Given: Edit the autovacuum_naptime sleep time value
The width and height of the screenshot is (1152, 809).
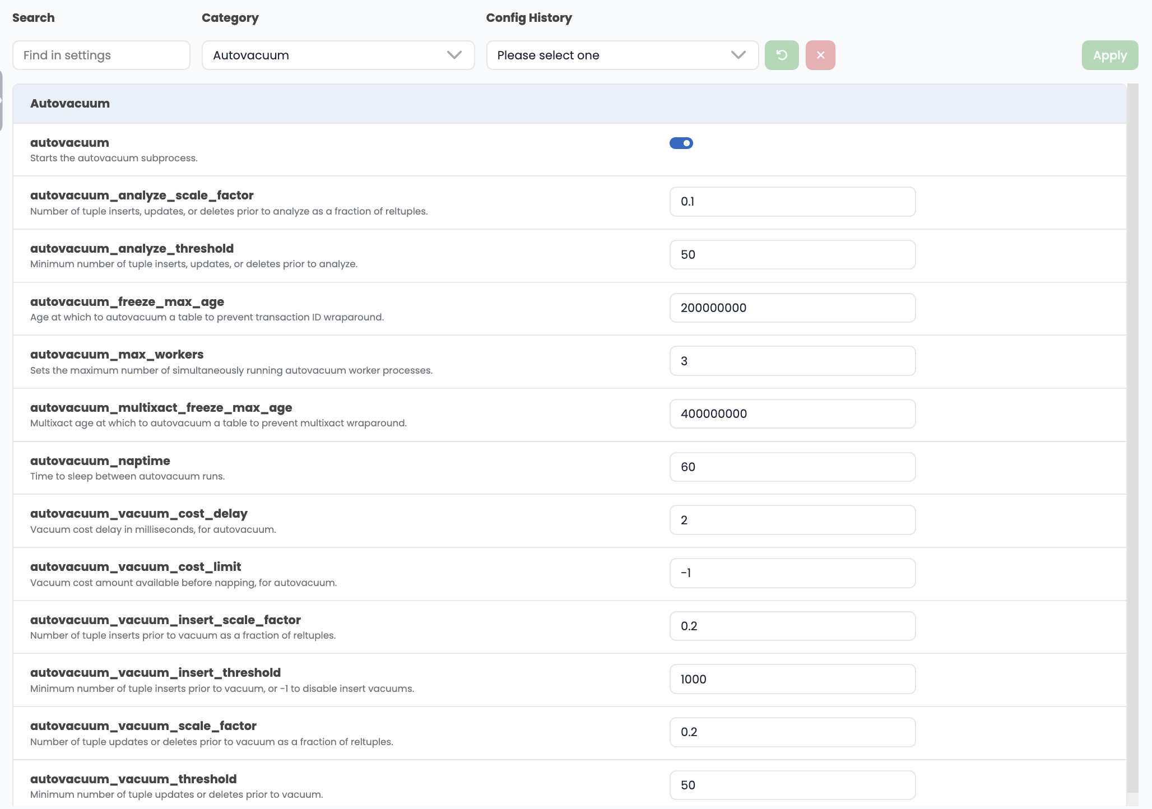Looking at the screenshot, I should (x=792, y=467).
